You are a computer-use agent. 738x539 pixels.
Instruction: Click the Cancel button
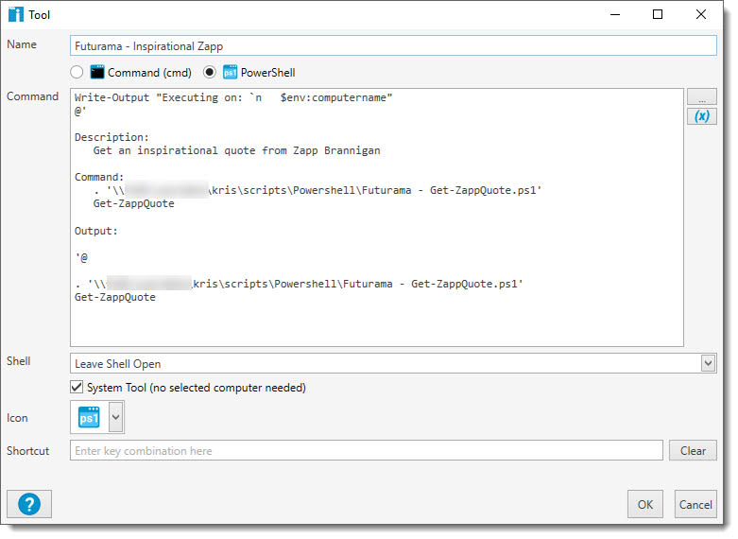[695, 504]
